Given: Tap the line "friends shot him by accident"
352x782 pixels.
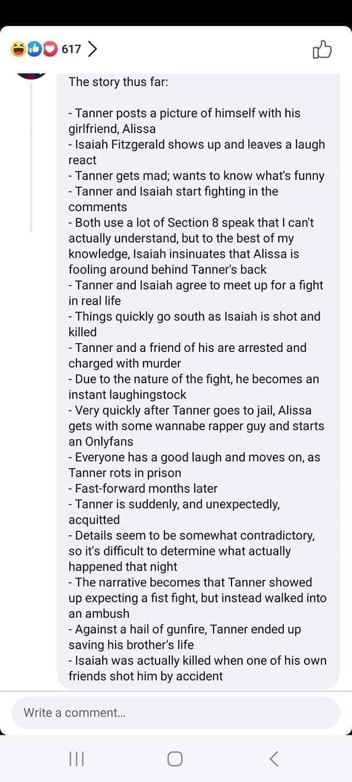Looking at the screenshot, I should [146, 676].
